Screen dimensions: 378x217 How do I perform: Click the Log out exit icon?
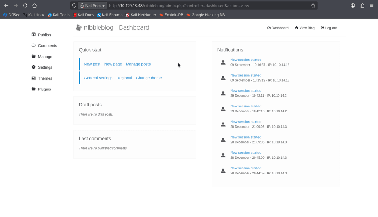pyautogui.click(x=323, y=28)
